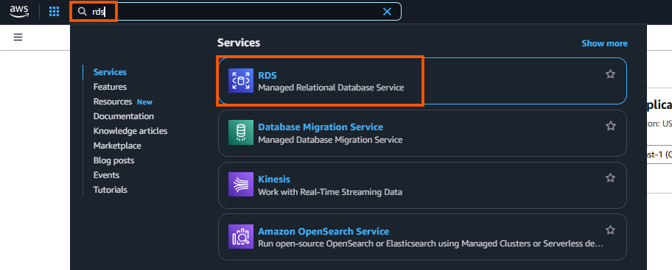Open the RDS service link
Viewport: 672px width, 270px height.
click(x=267, y=75)
